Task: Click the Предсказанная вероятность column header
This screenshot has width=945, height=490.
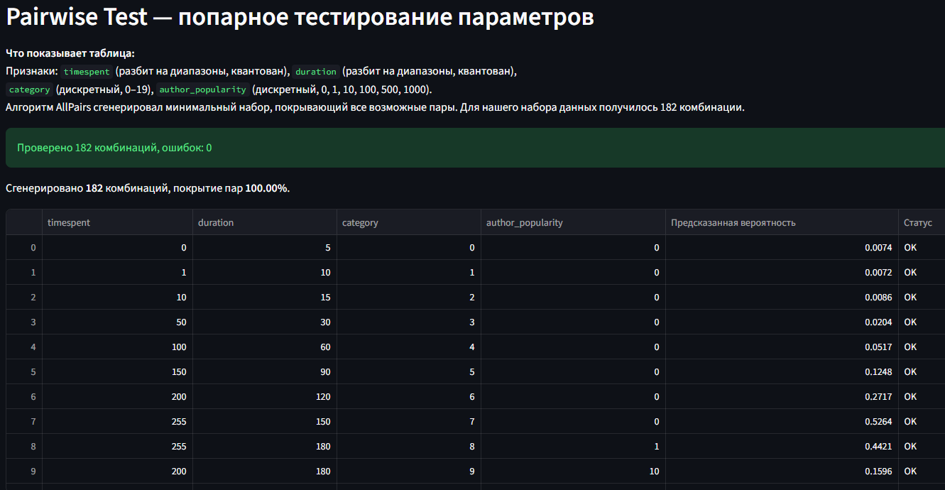Action: (782, 222)
